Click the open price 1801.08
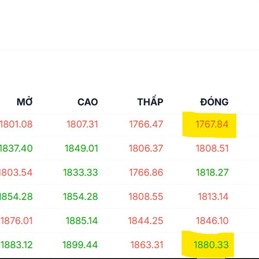 [16, 124]
